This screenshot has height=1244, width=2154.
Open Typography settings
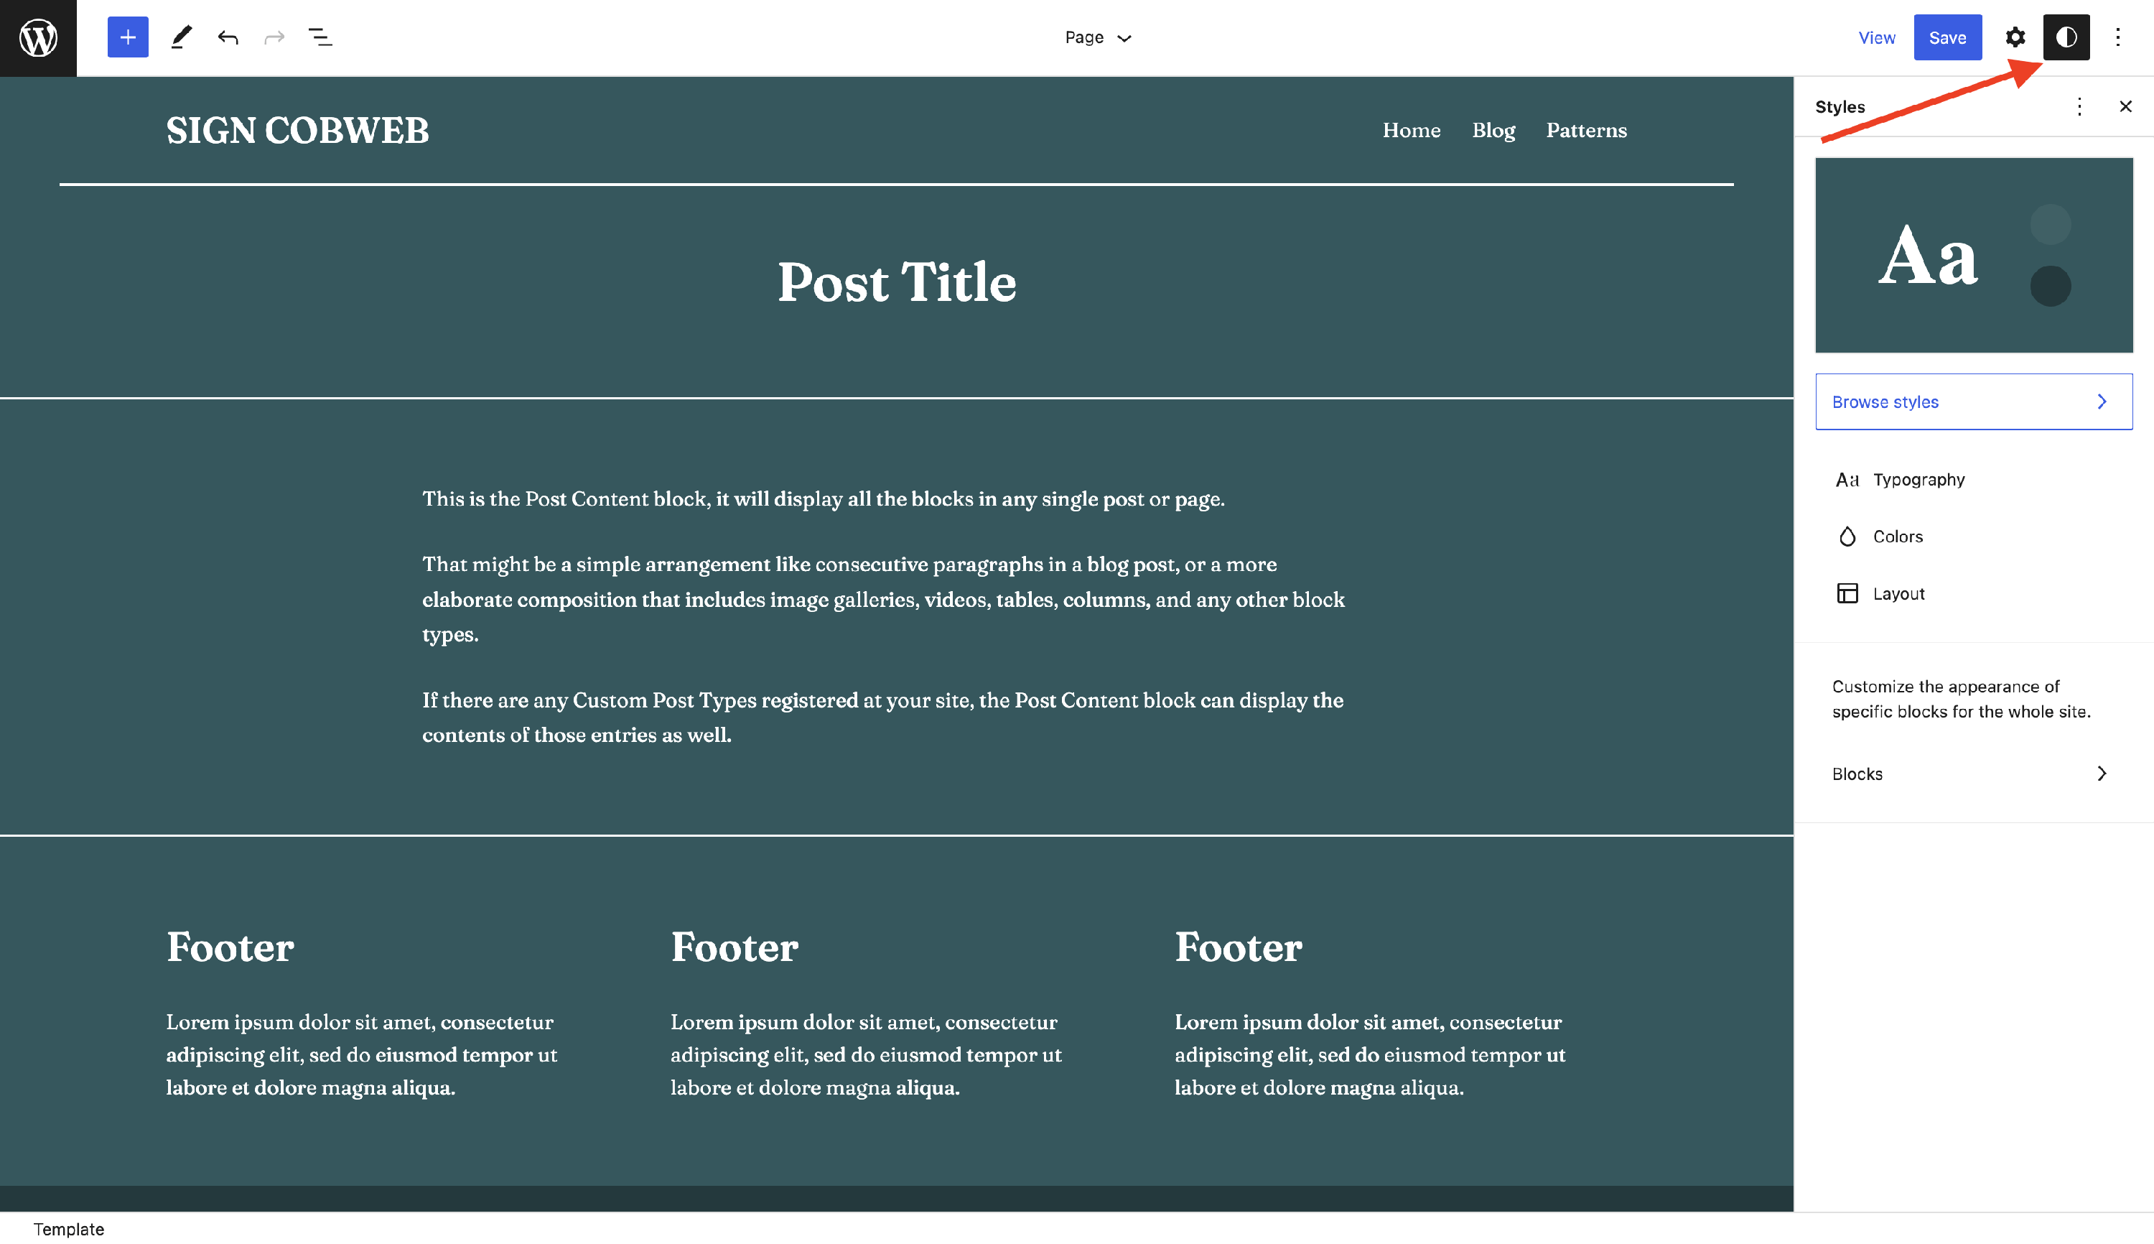[x=1918, y=479]
